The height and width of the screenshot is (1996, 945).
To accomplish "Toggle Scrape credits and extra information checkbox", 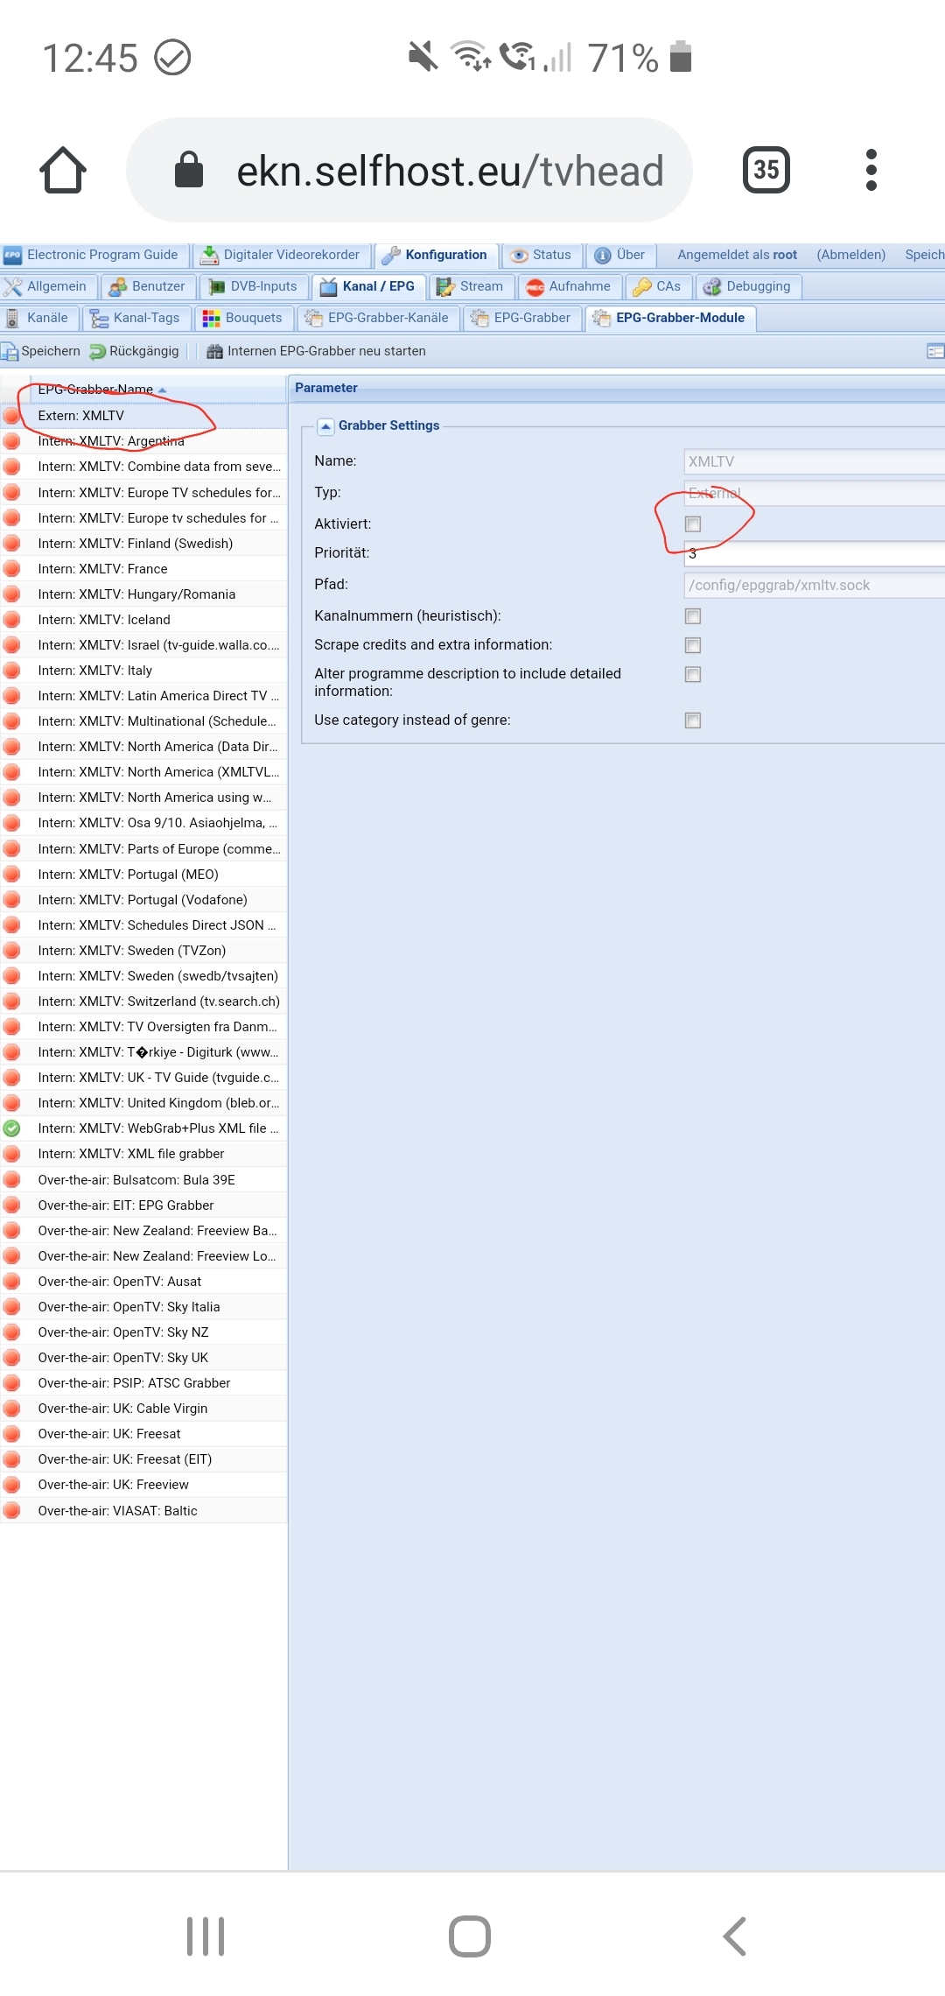I will (693, 645).
